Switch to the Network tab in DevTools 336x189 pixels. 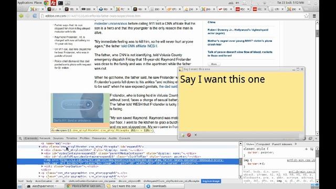45,139
